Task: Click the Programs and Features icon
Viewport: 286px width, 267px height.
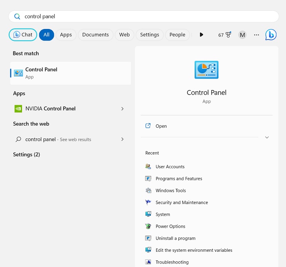Action: (148, 179)
